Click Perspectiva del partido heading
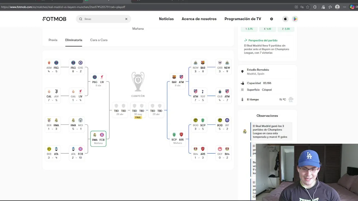The width and height of the screenshot is (358, 201). [263, 40]
